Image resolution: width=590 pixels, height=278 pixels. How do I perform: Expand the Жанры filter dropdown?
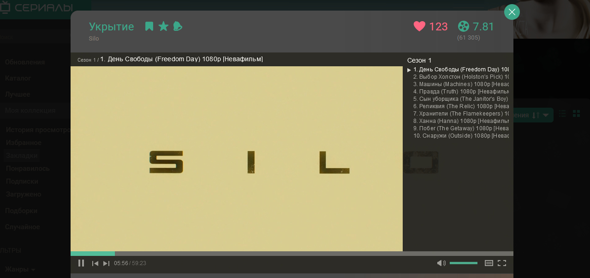click(20, 269)
